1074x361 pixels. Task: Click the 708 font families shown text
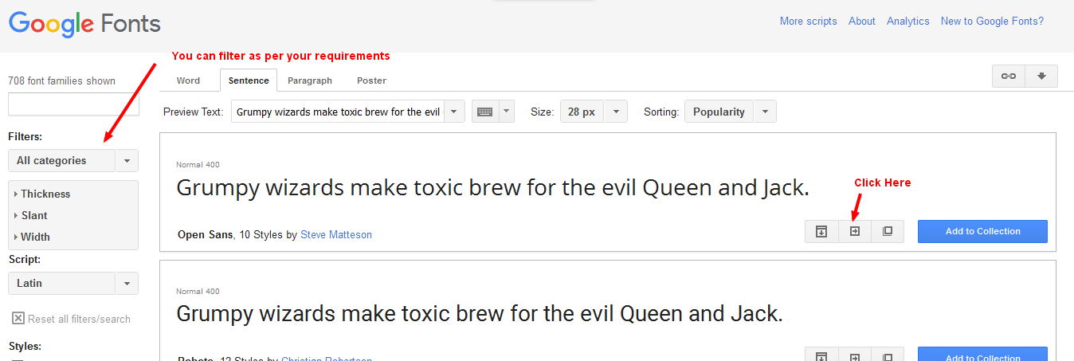[x=61, y=80]
